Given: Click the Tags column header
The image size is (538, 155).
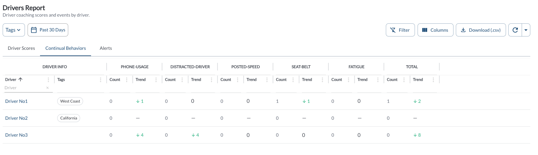Looking at the screenshot, I should click(x=61, y=79).
